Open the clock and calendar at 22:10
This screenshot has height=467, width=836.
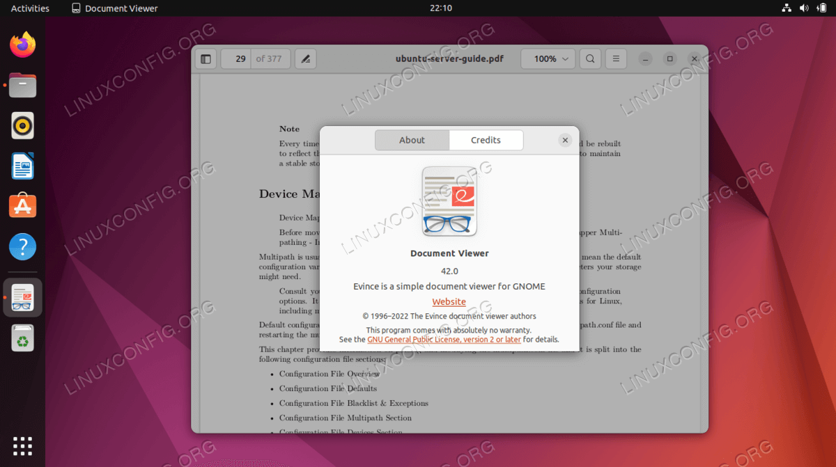coord(441,8)
